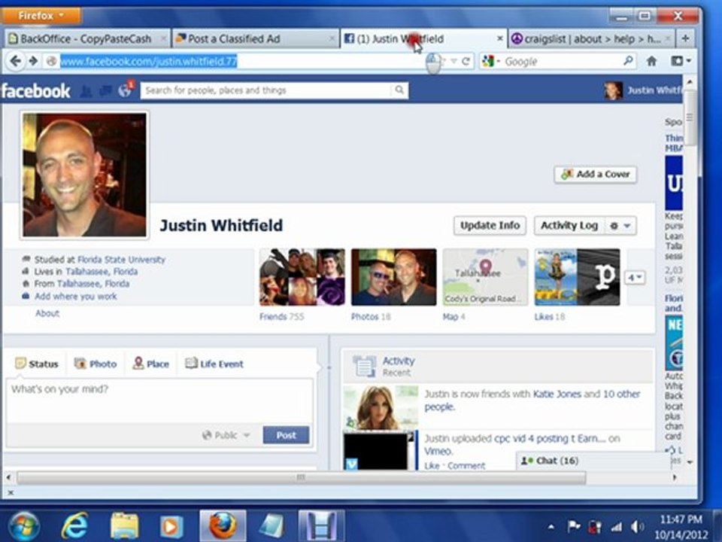Select the Place composer tab
Image resolution: width=722 pixels, height=542 pixels.
coord(150,364)
